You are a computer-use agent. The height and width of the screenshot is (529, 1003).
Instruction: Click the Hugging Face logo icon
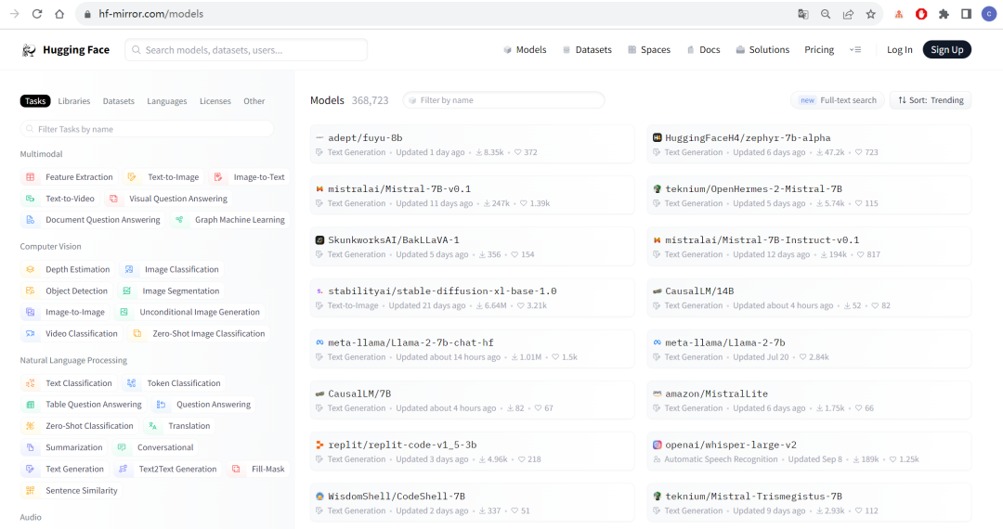click(x=29, y=50)
